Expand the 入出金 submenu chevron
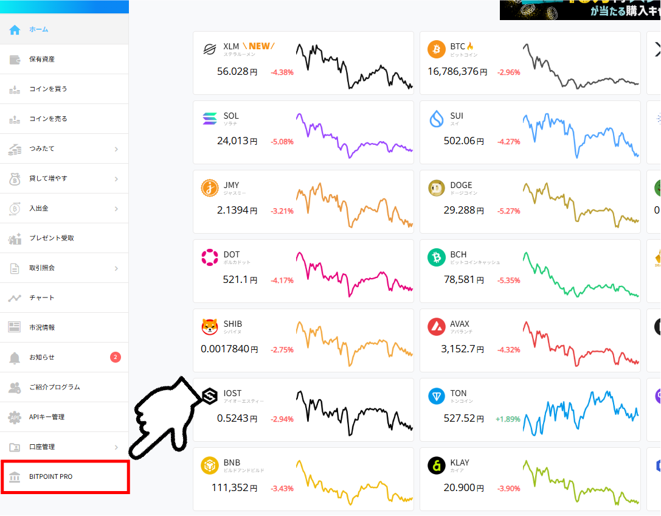The height and width of the screenshot is (516, 661). [x=116, y=209]
